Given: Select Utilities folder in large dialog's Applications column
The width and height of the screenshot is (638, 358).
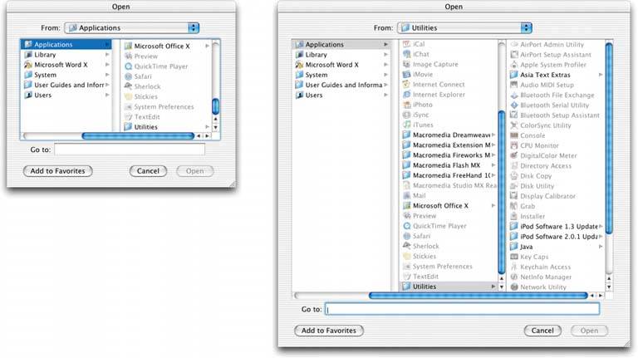Looking at the screenshot, I should [449, 287].
